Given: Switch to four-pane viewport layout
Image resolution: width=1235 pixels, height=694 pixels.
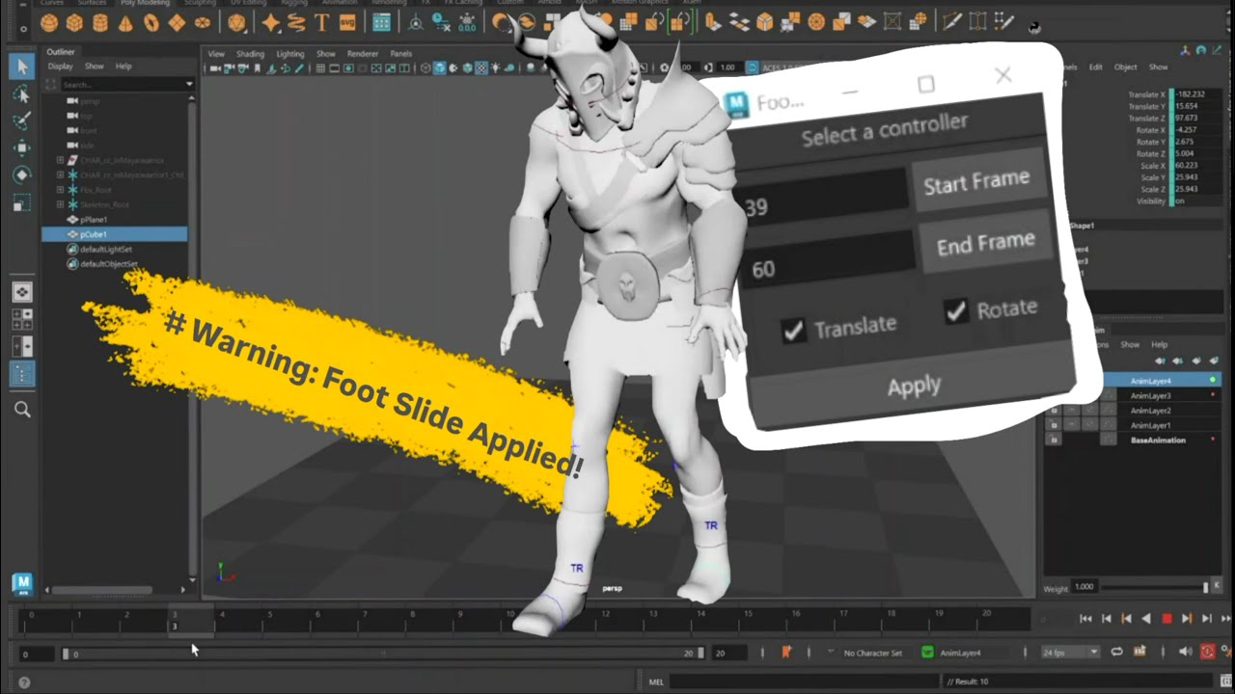Looking at the screenshot, I should point(21,320).
